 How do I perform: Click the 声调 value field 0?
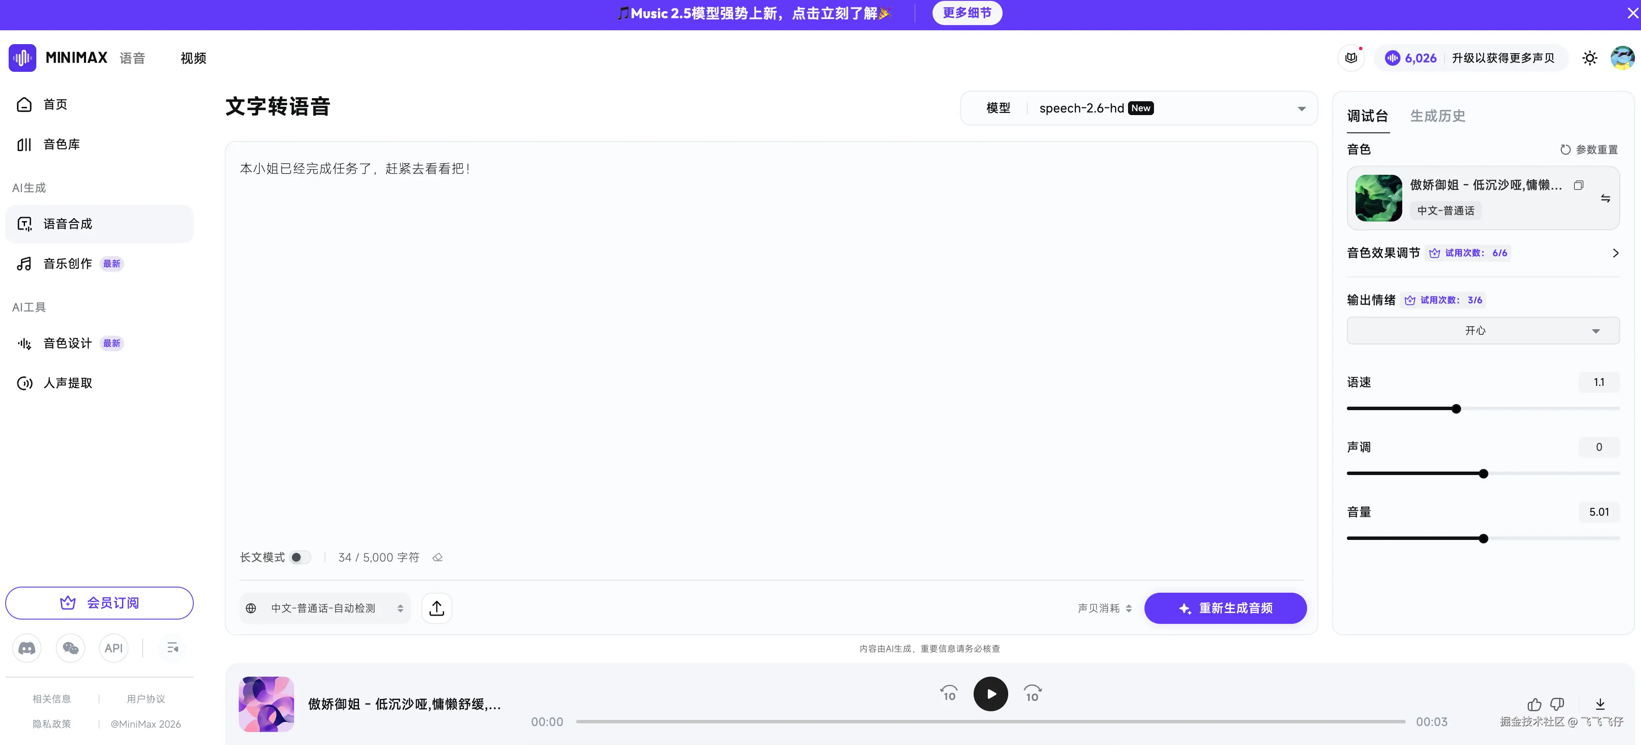tap(1598, 447)
